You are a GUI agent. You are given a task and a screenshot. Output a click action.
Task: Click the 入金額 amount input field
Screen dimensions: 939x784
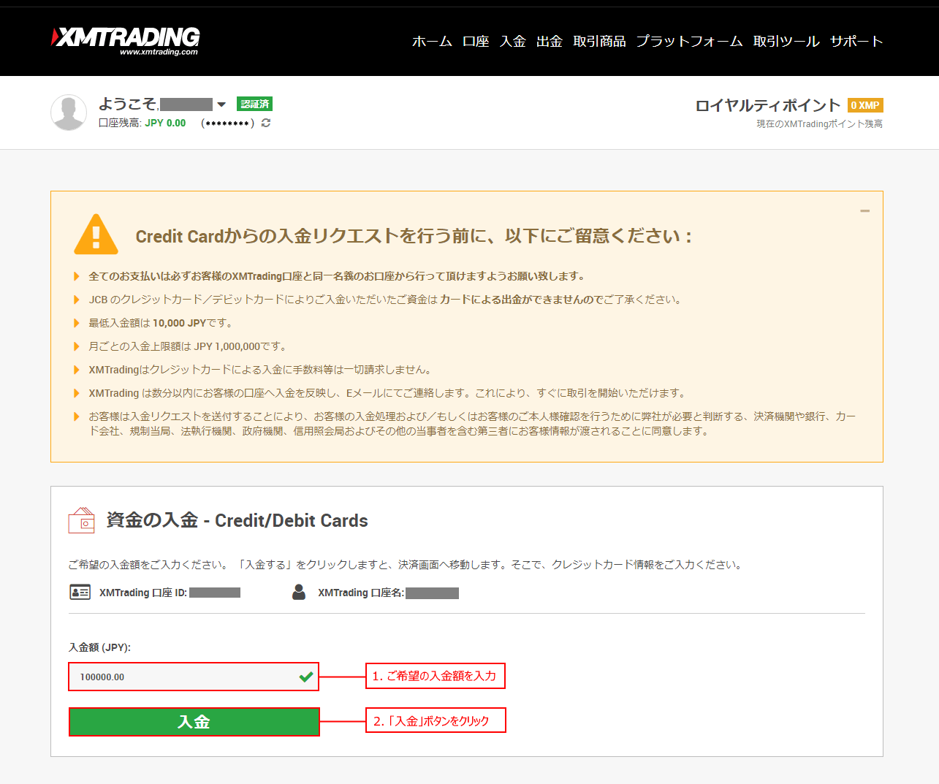click(x=183, y=677)
